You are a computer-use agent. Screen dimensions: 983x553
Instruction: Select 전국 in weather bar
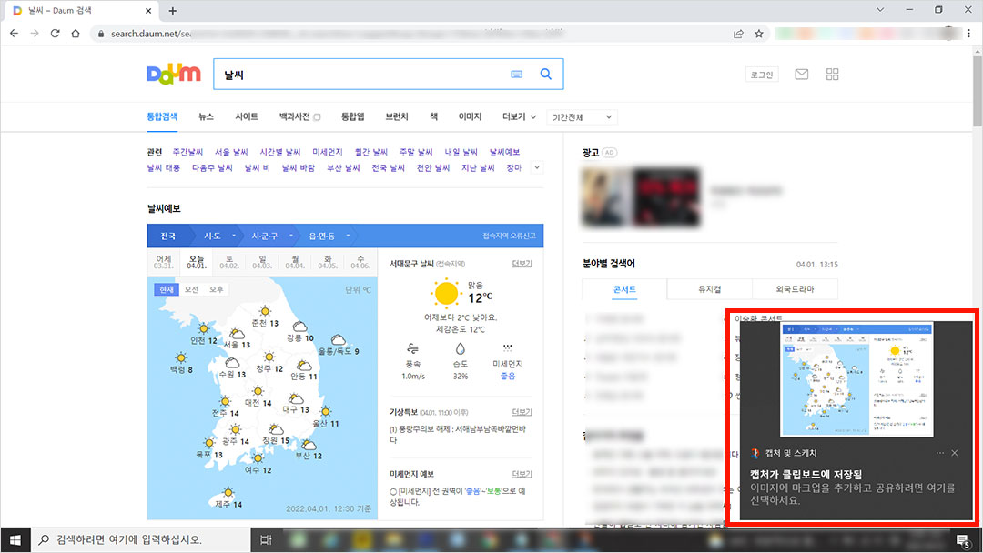click(x=168, y=236)
